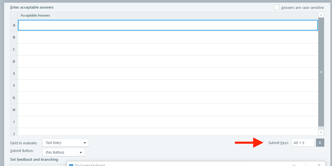Click the scroll down arrow of answers list
Image resolution: width=332 pixels, height=166 pixels.
click(x=321, y=132)
